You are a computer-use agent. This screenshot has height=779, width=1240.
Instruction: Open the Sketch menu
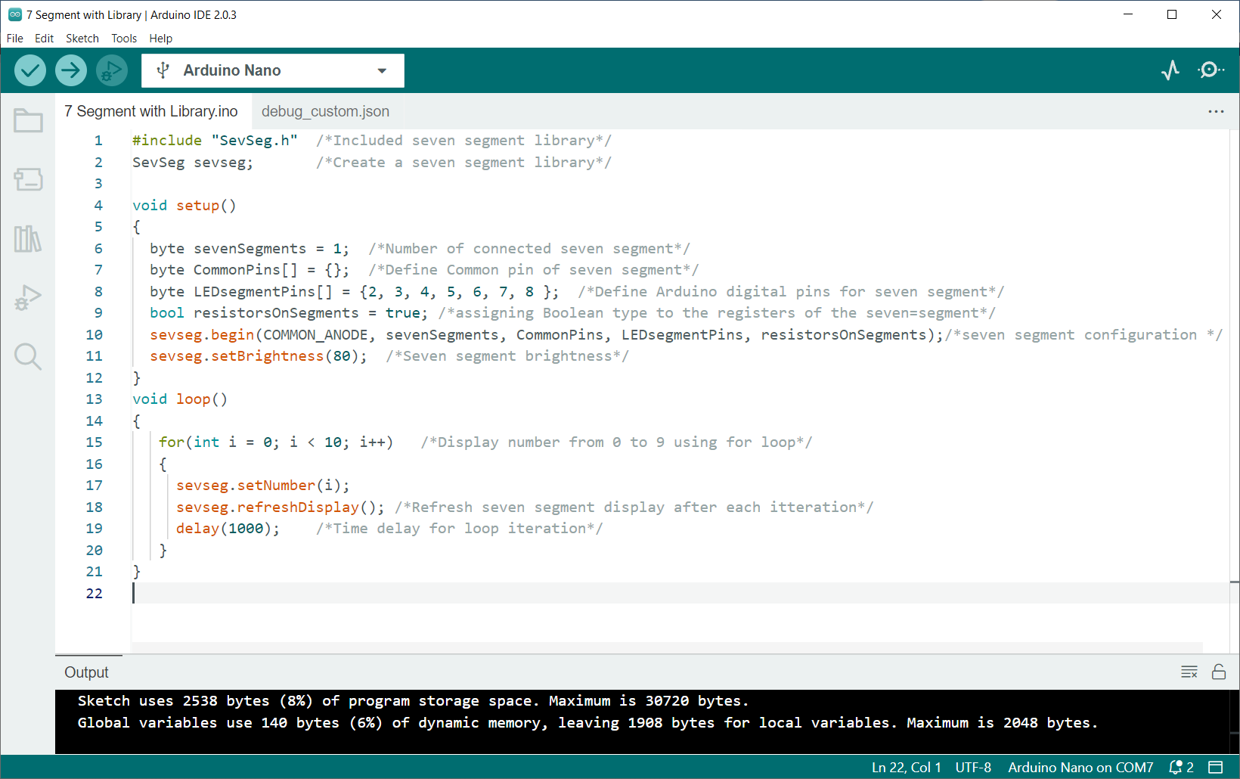coord(82,38)
